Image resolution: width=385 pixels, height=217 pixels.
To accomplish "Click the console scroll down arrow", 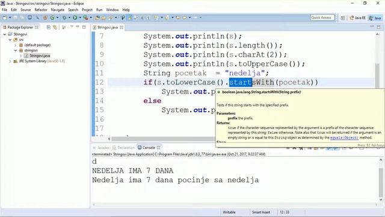I will (x=381, y=200).
